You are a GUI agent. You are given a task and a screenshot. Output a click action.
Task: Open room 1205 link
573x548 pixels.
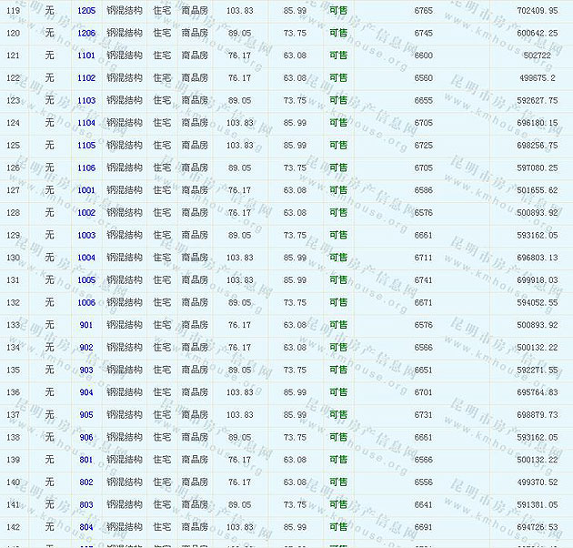[x=86, y=10]
